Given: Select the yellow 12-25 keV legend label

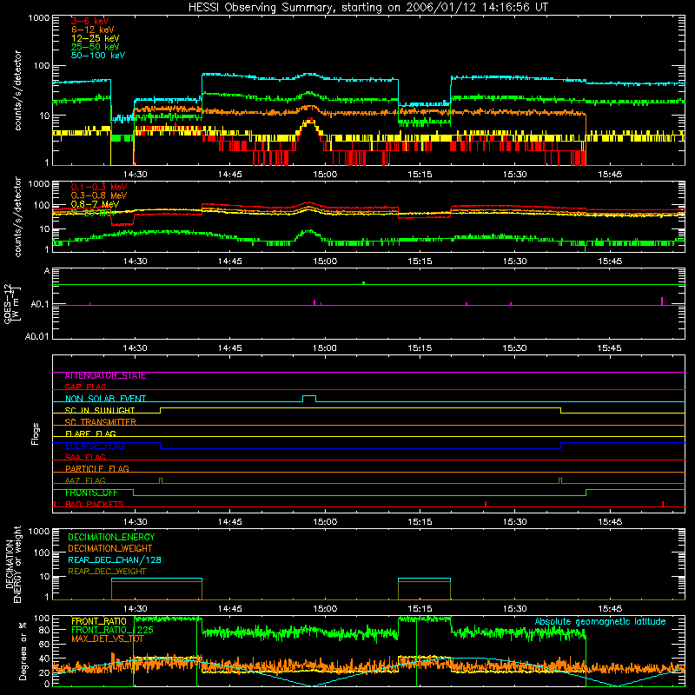Looking at the screenshot, I should (x=95, y=38).
